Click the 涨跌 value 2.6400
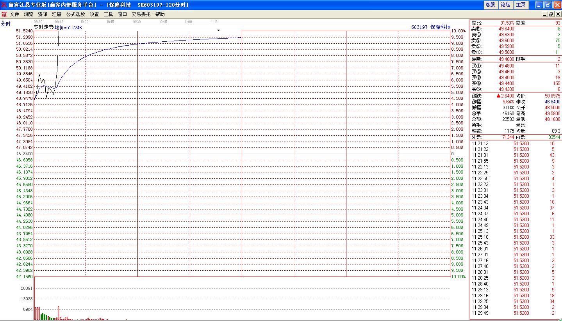 [x=508, y=96]
